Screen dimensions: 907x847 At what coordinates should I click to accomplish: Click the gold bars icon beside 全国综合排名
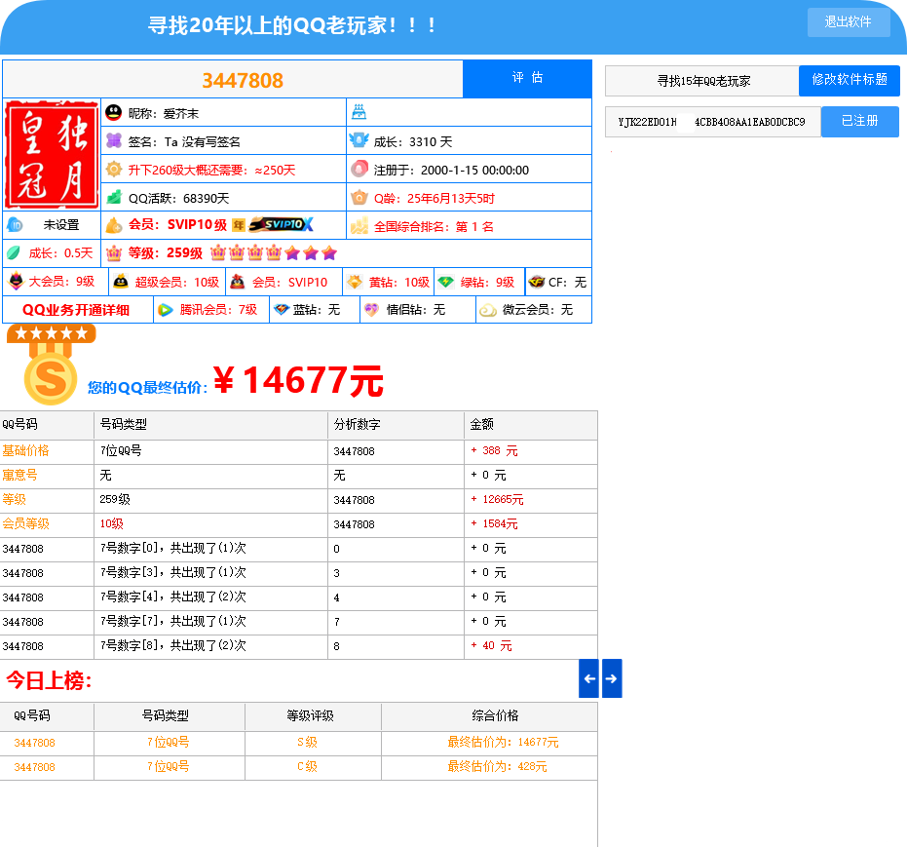click(x=359, y=225)
